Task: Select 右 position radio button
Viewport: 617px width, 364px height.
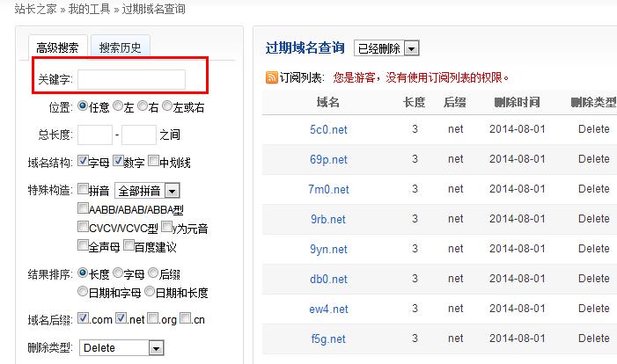Action: click(142, 106)
